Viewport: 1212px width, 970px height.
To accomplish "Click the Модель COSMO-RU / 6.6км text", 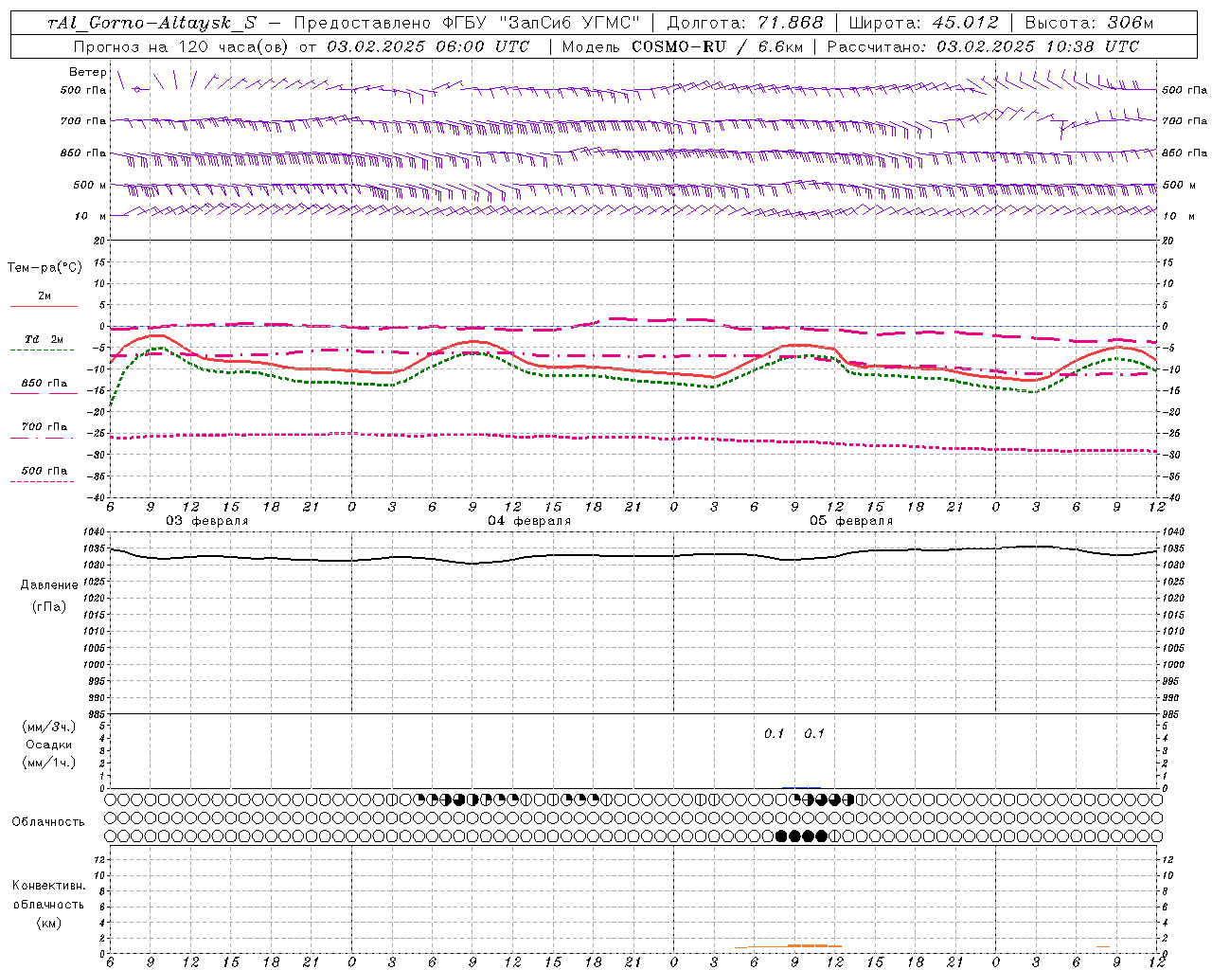I will coord(681,46).
